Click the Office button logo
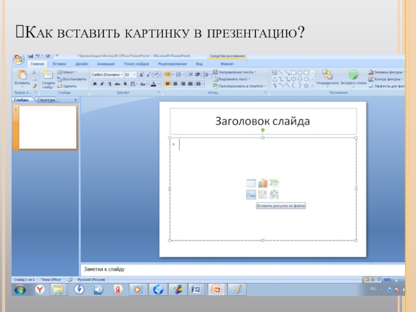 point(19,58)
